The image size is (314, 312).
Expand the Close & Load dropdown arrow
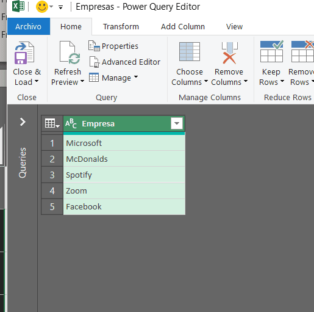click(37, 81)
